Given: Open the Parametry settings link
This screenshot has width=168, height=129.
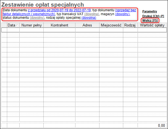Looking at the screenshot, I should coord(149,11).
